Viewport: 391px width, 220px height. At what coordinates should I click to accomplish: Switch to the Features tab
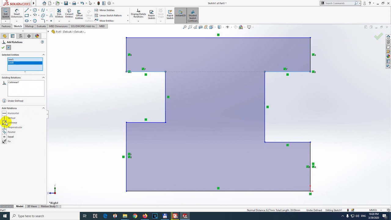tap(6, 26)
